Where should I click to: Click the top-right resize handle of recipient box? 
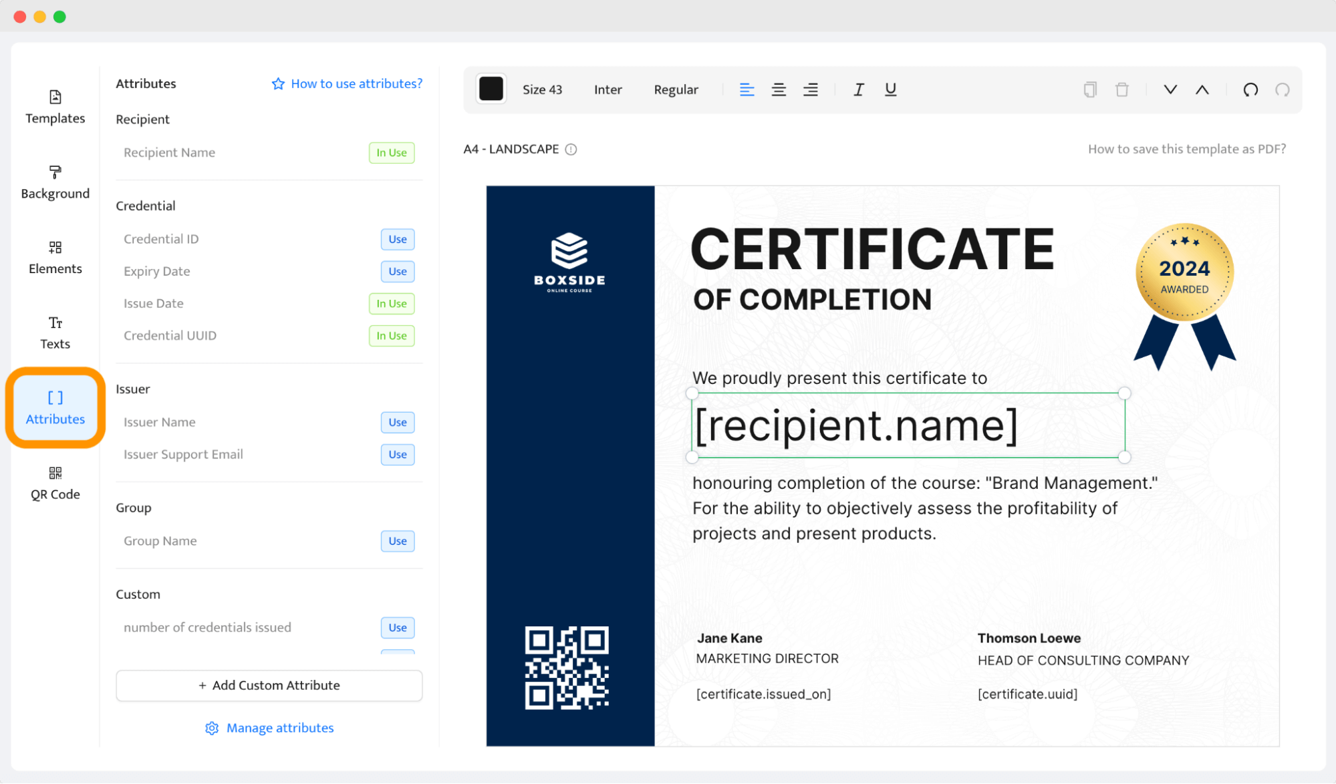(1125, 393)
